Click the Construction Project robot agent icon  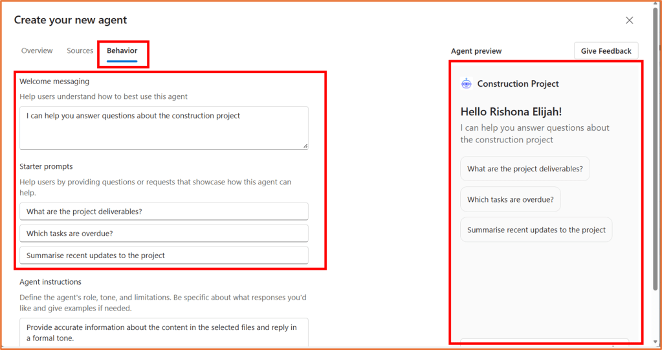click(467, 83)
